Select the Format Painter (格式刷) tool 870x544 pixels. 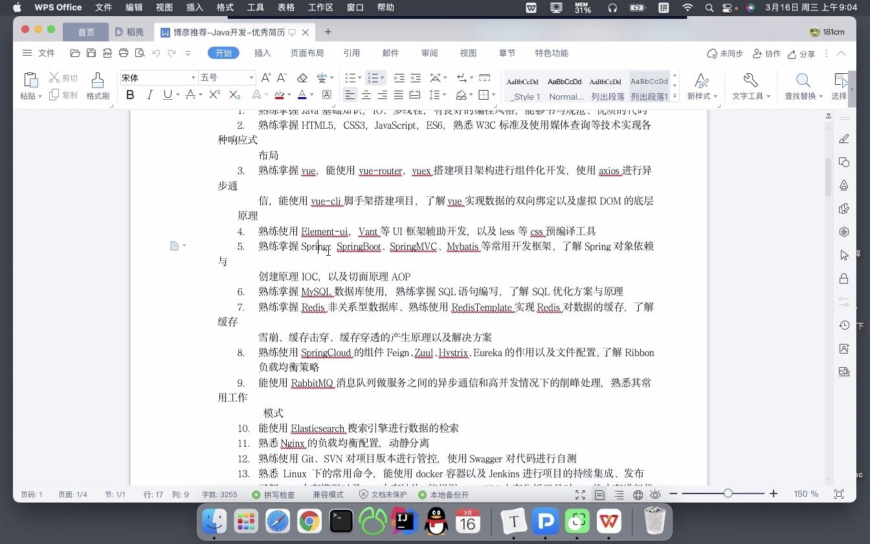[98, 86]
